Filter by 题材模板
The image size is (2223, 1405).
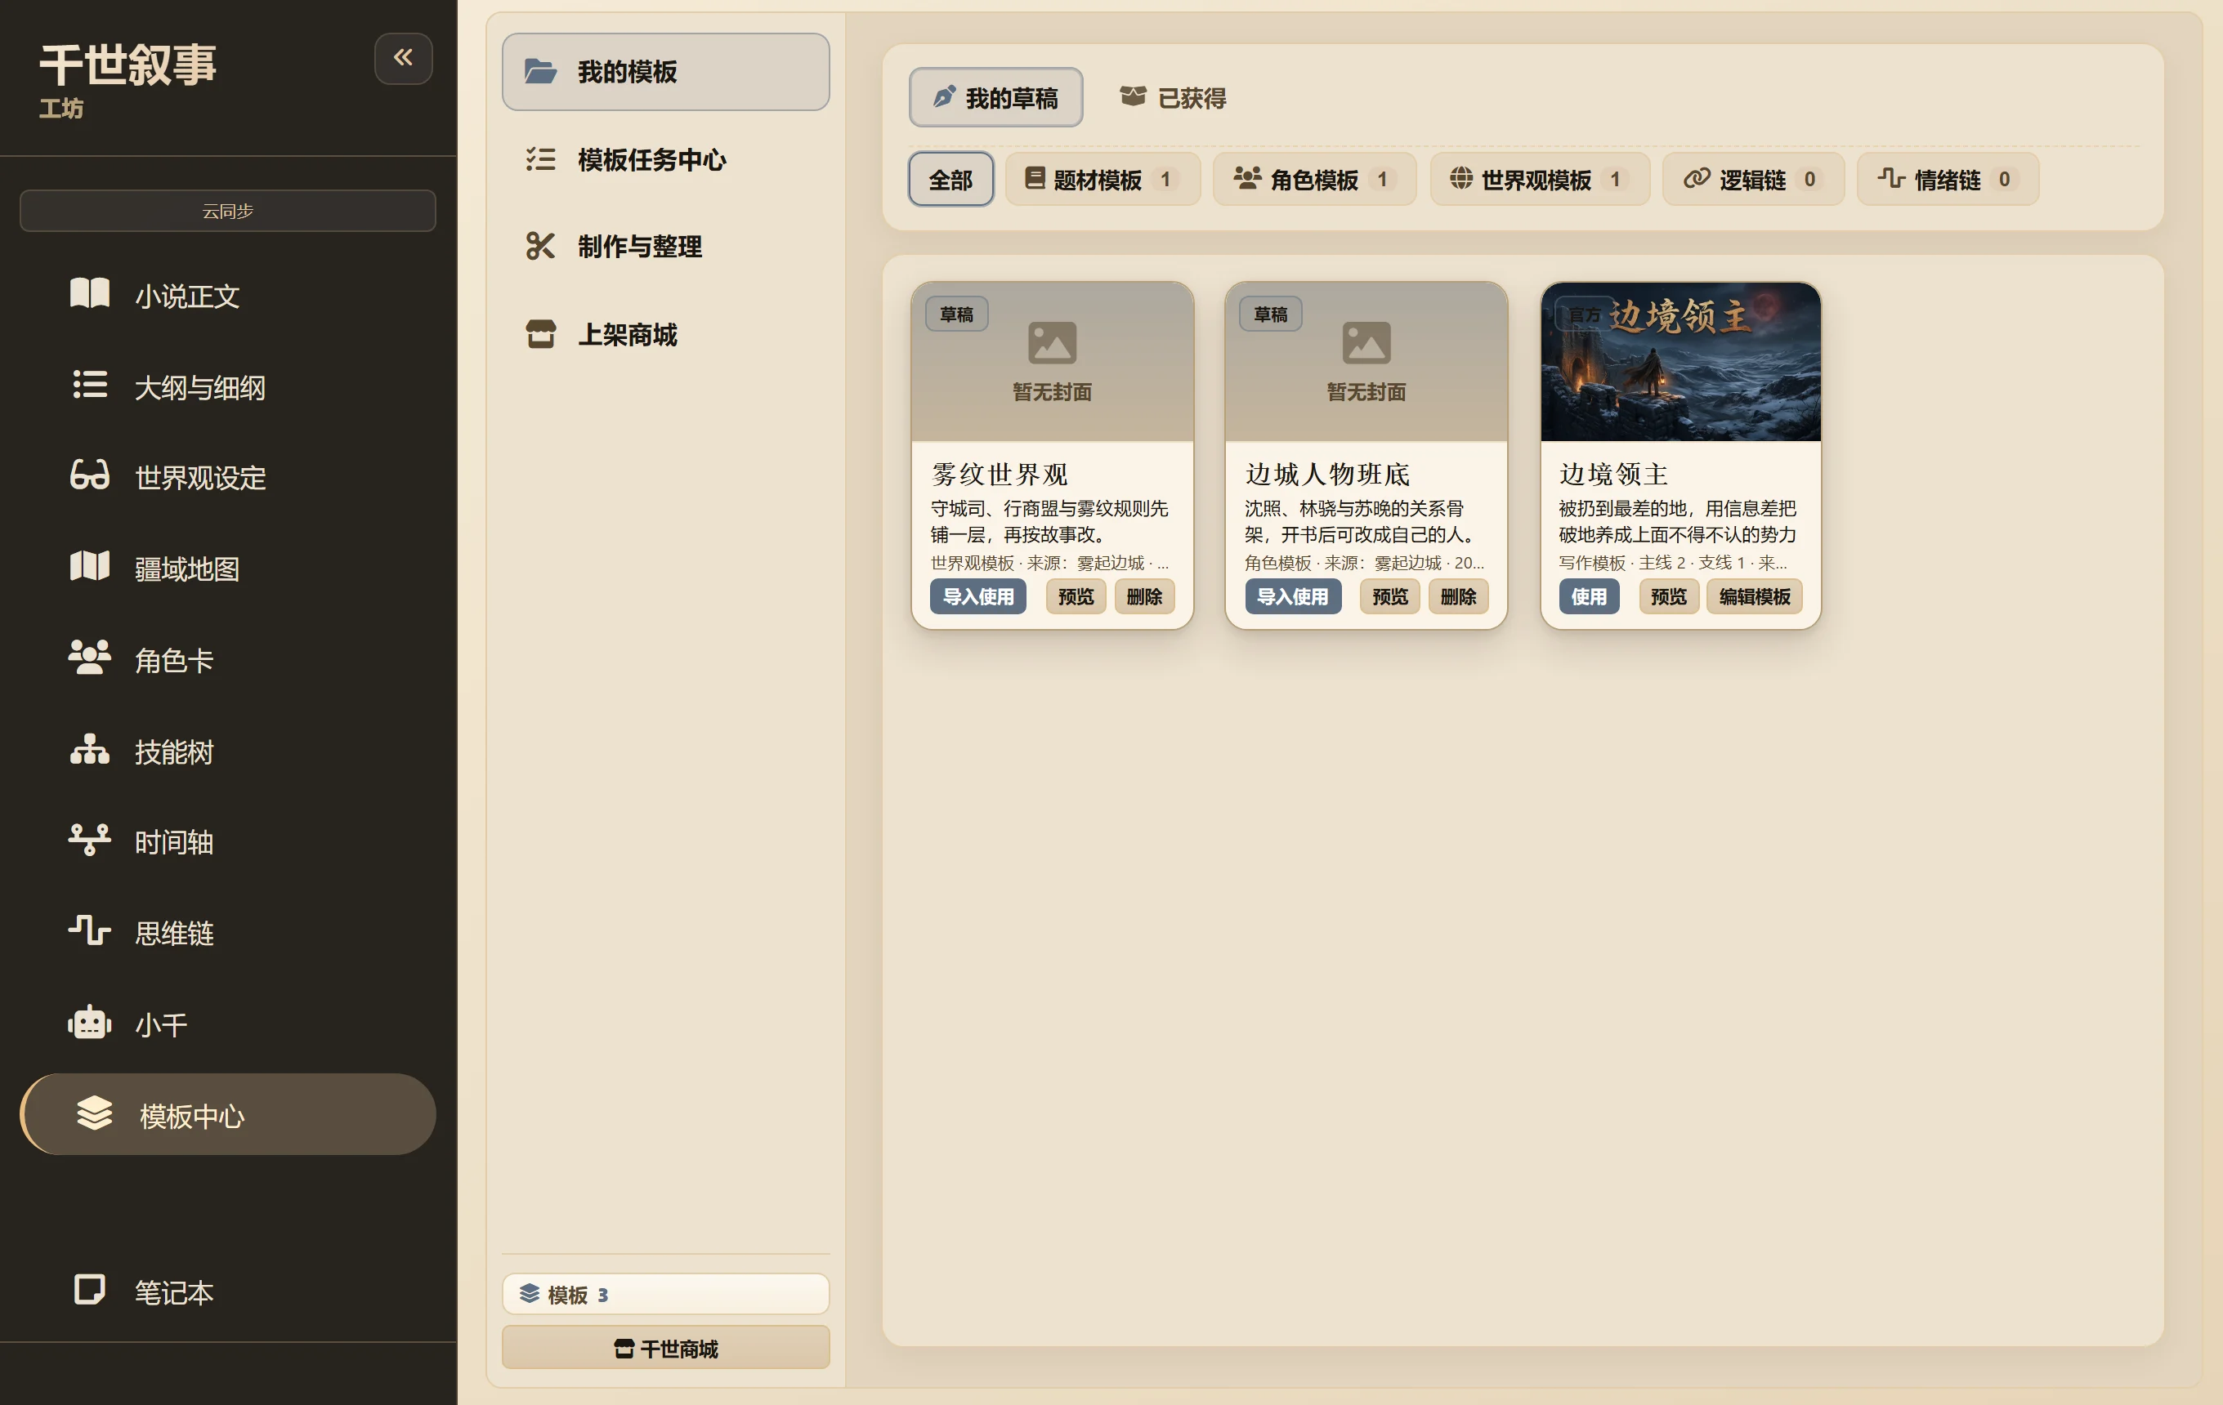tap(1103, 179)
